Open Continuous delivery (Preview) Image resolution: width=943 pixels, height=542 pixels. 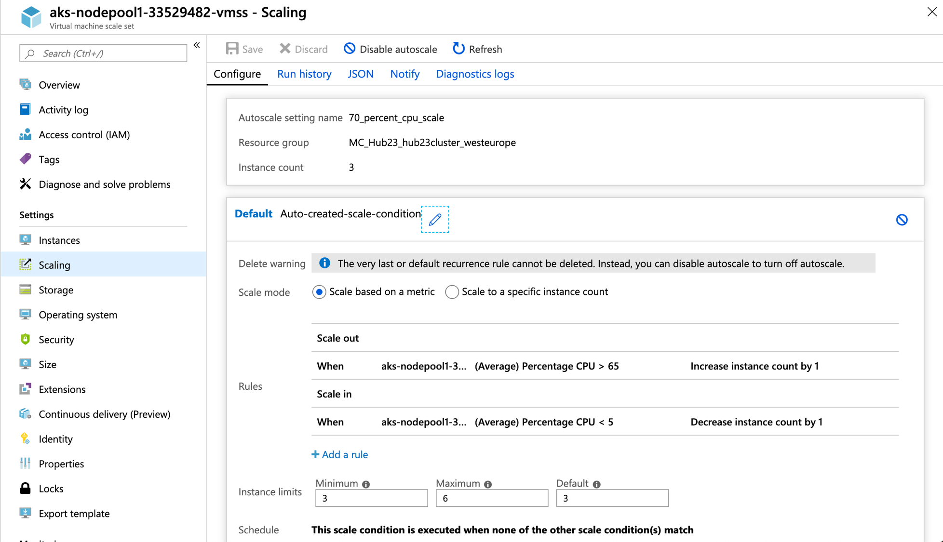coord(104,414)
